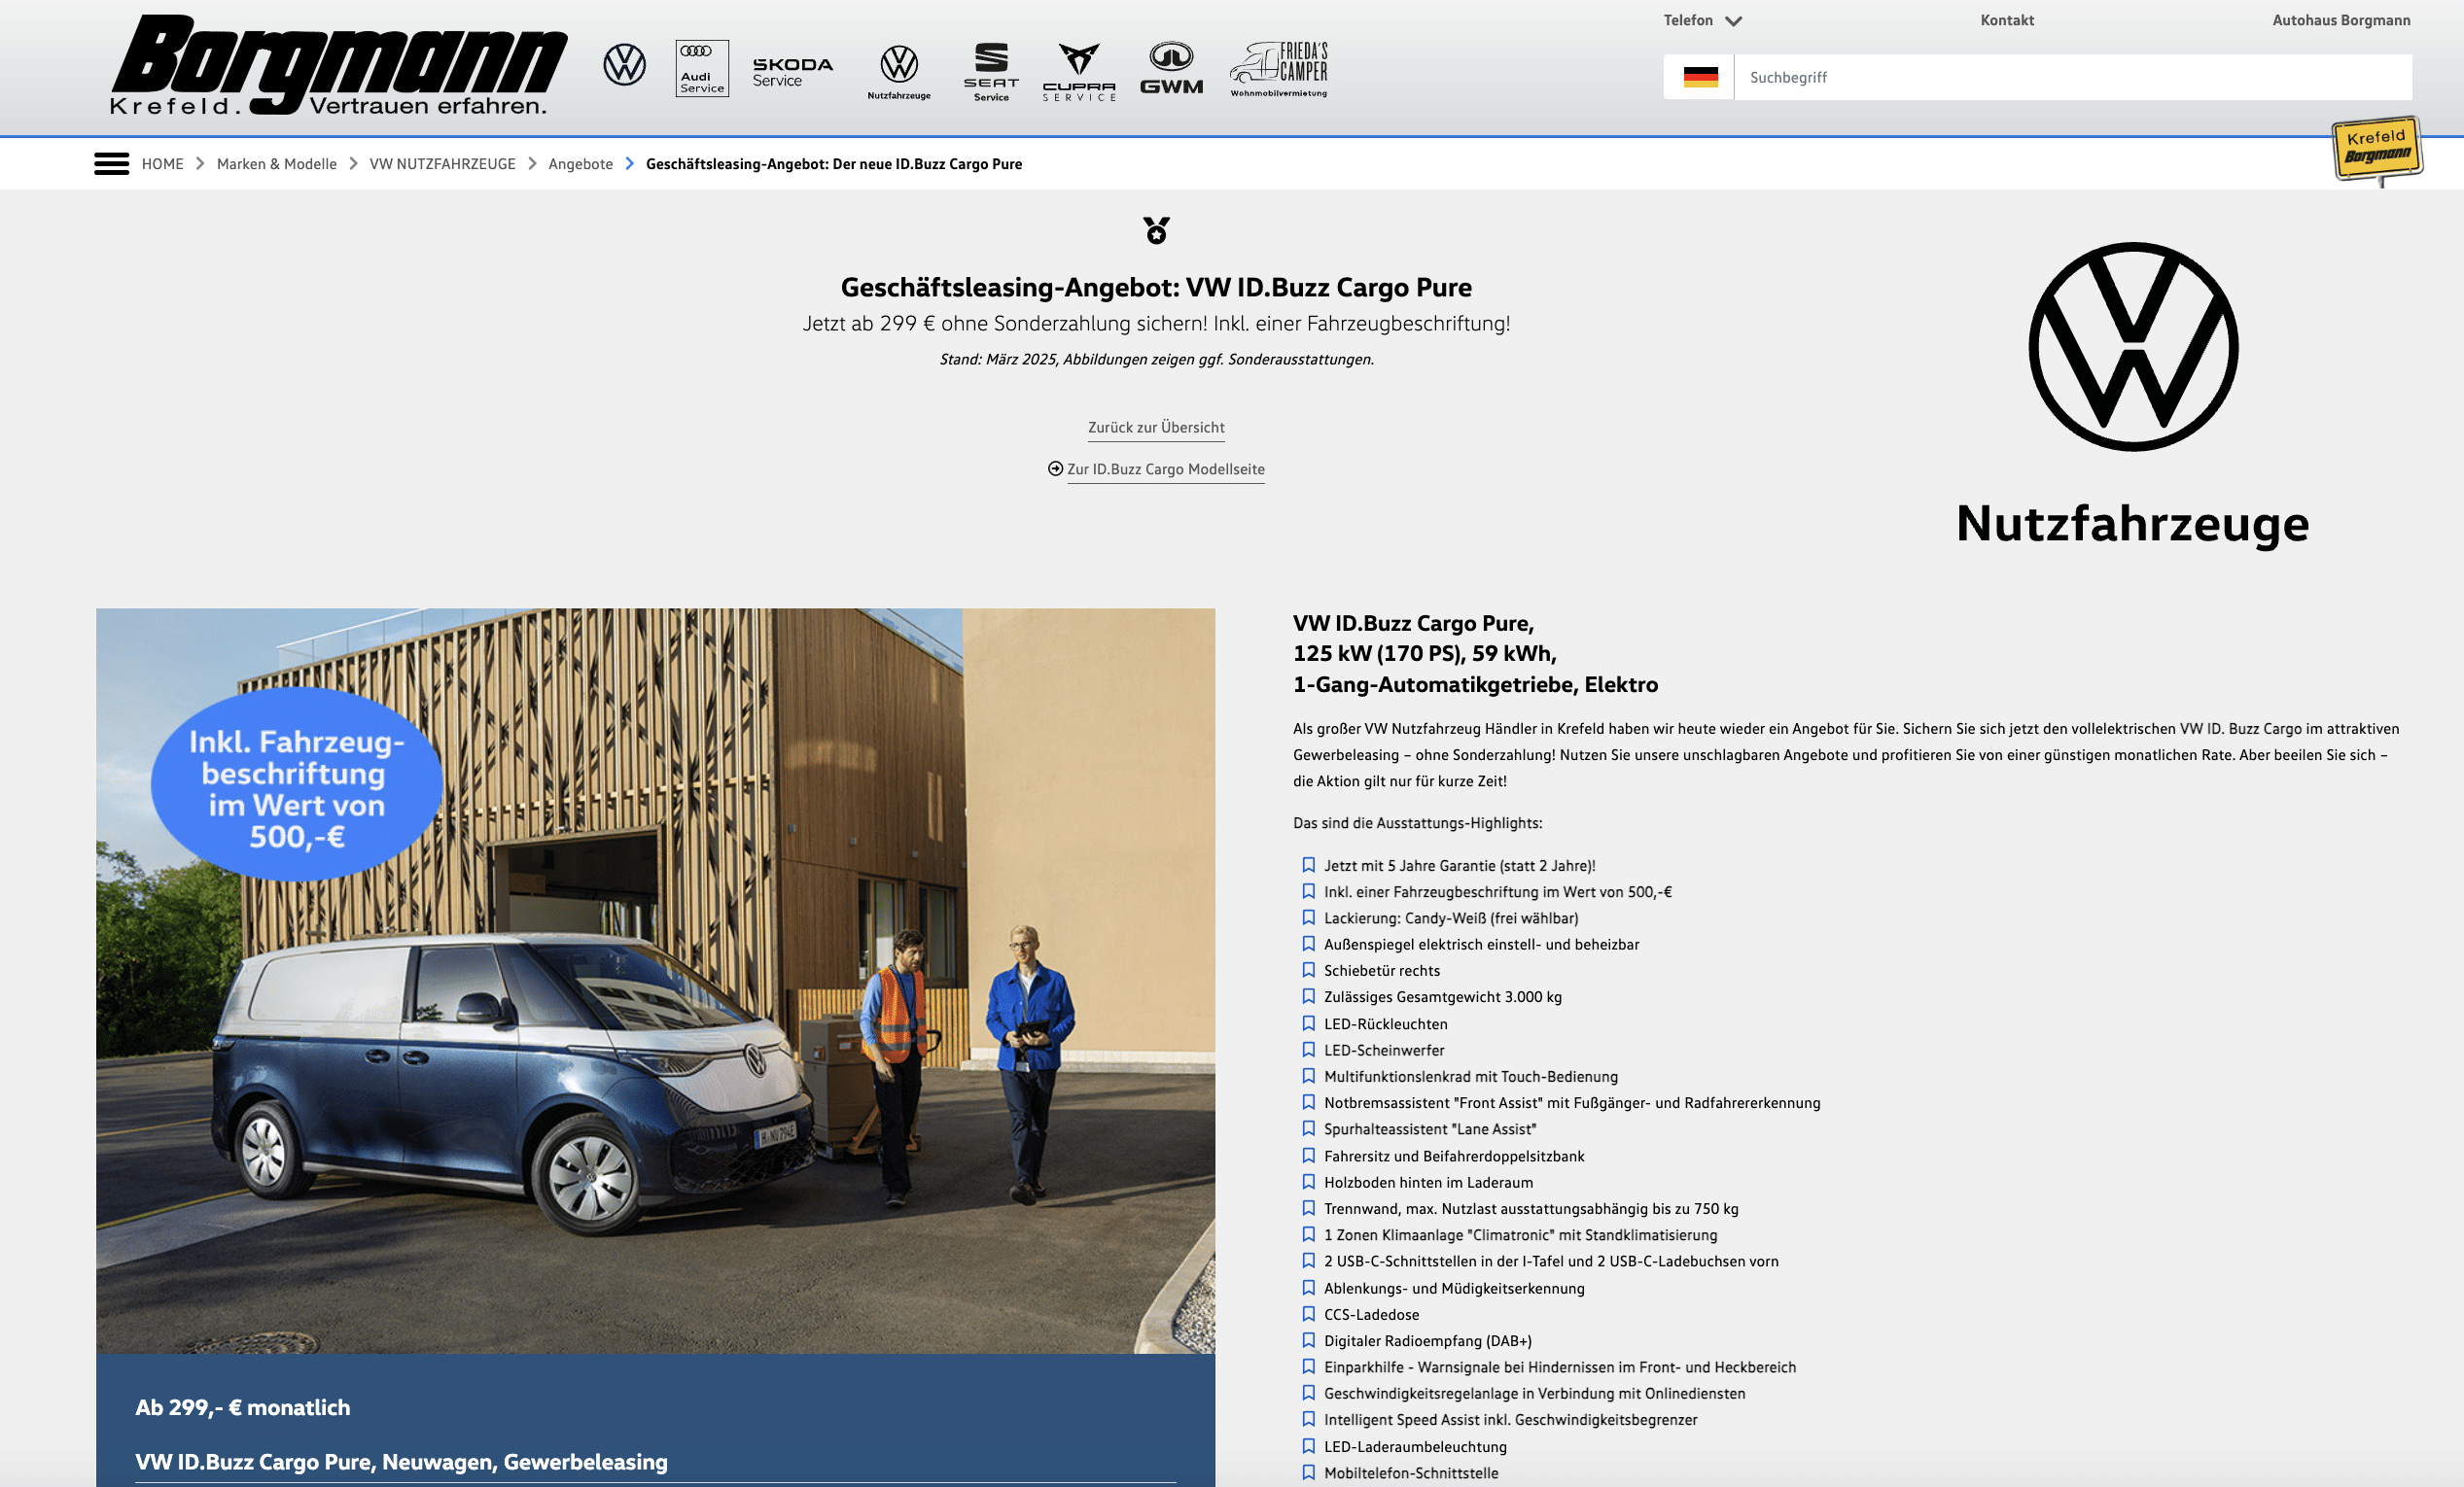
Task: Click Fahrersitz und Beifahrerdoppelsitzbank item
Action: coord(1454,1157)
